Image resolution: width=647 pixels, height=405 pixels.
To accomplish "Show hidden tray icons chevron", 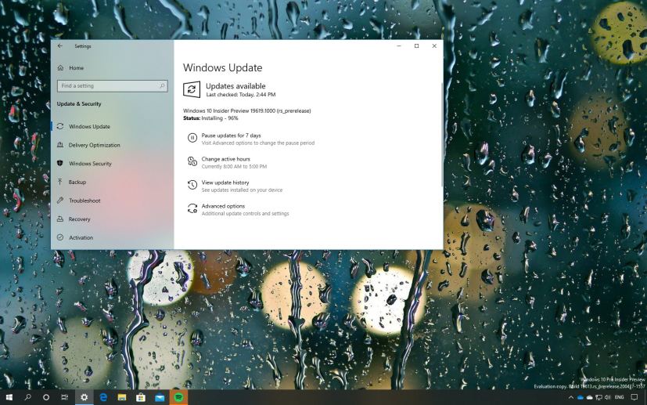I will click(x=571, y=398).
